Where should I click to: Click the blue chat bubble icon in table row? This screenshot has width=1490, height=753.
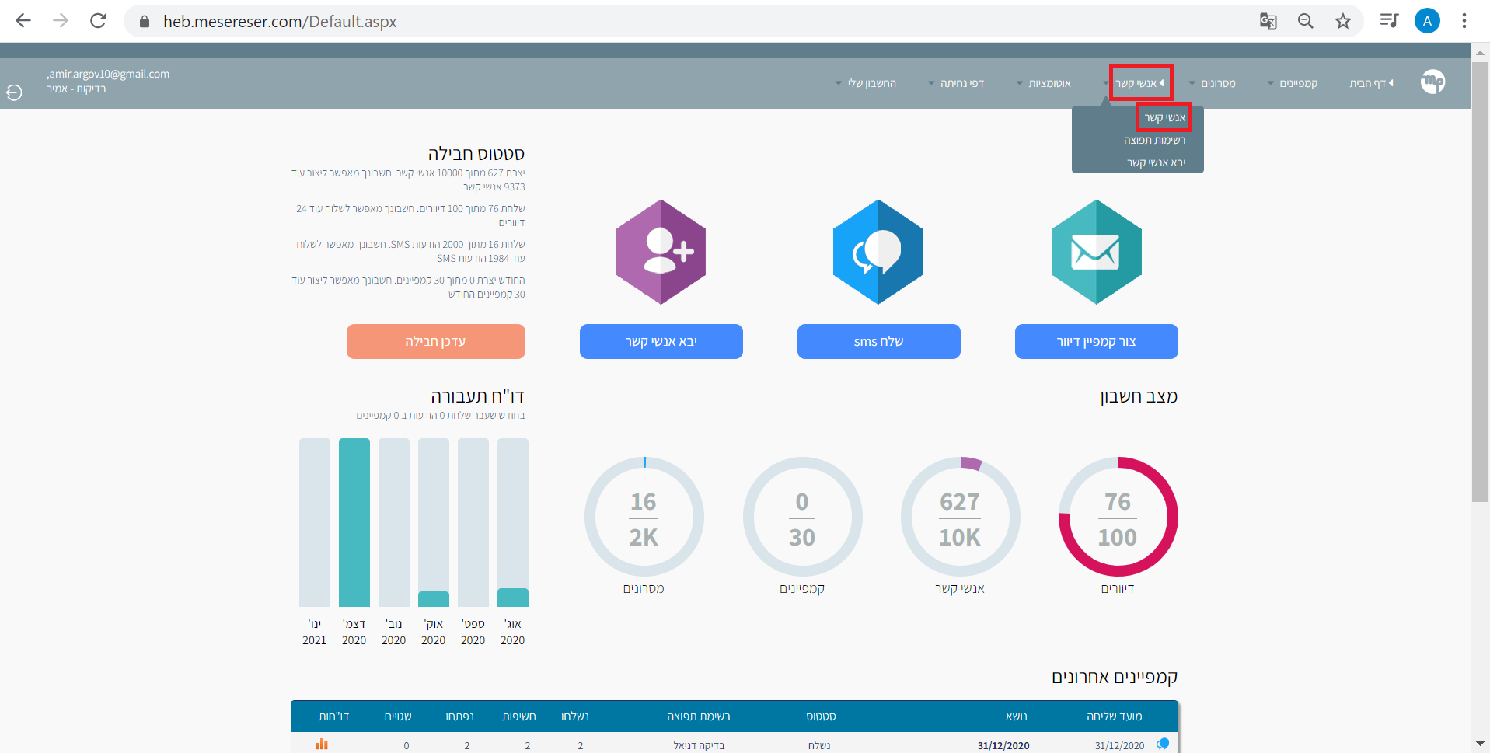(x=1163, y=744)
